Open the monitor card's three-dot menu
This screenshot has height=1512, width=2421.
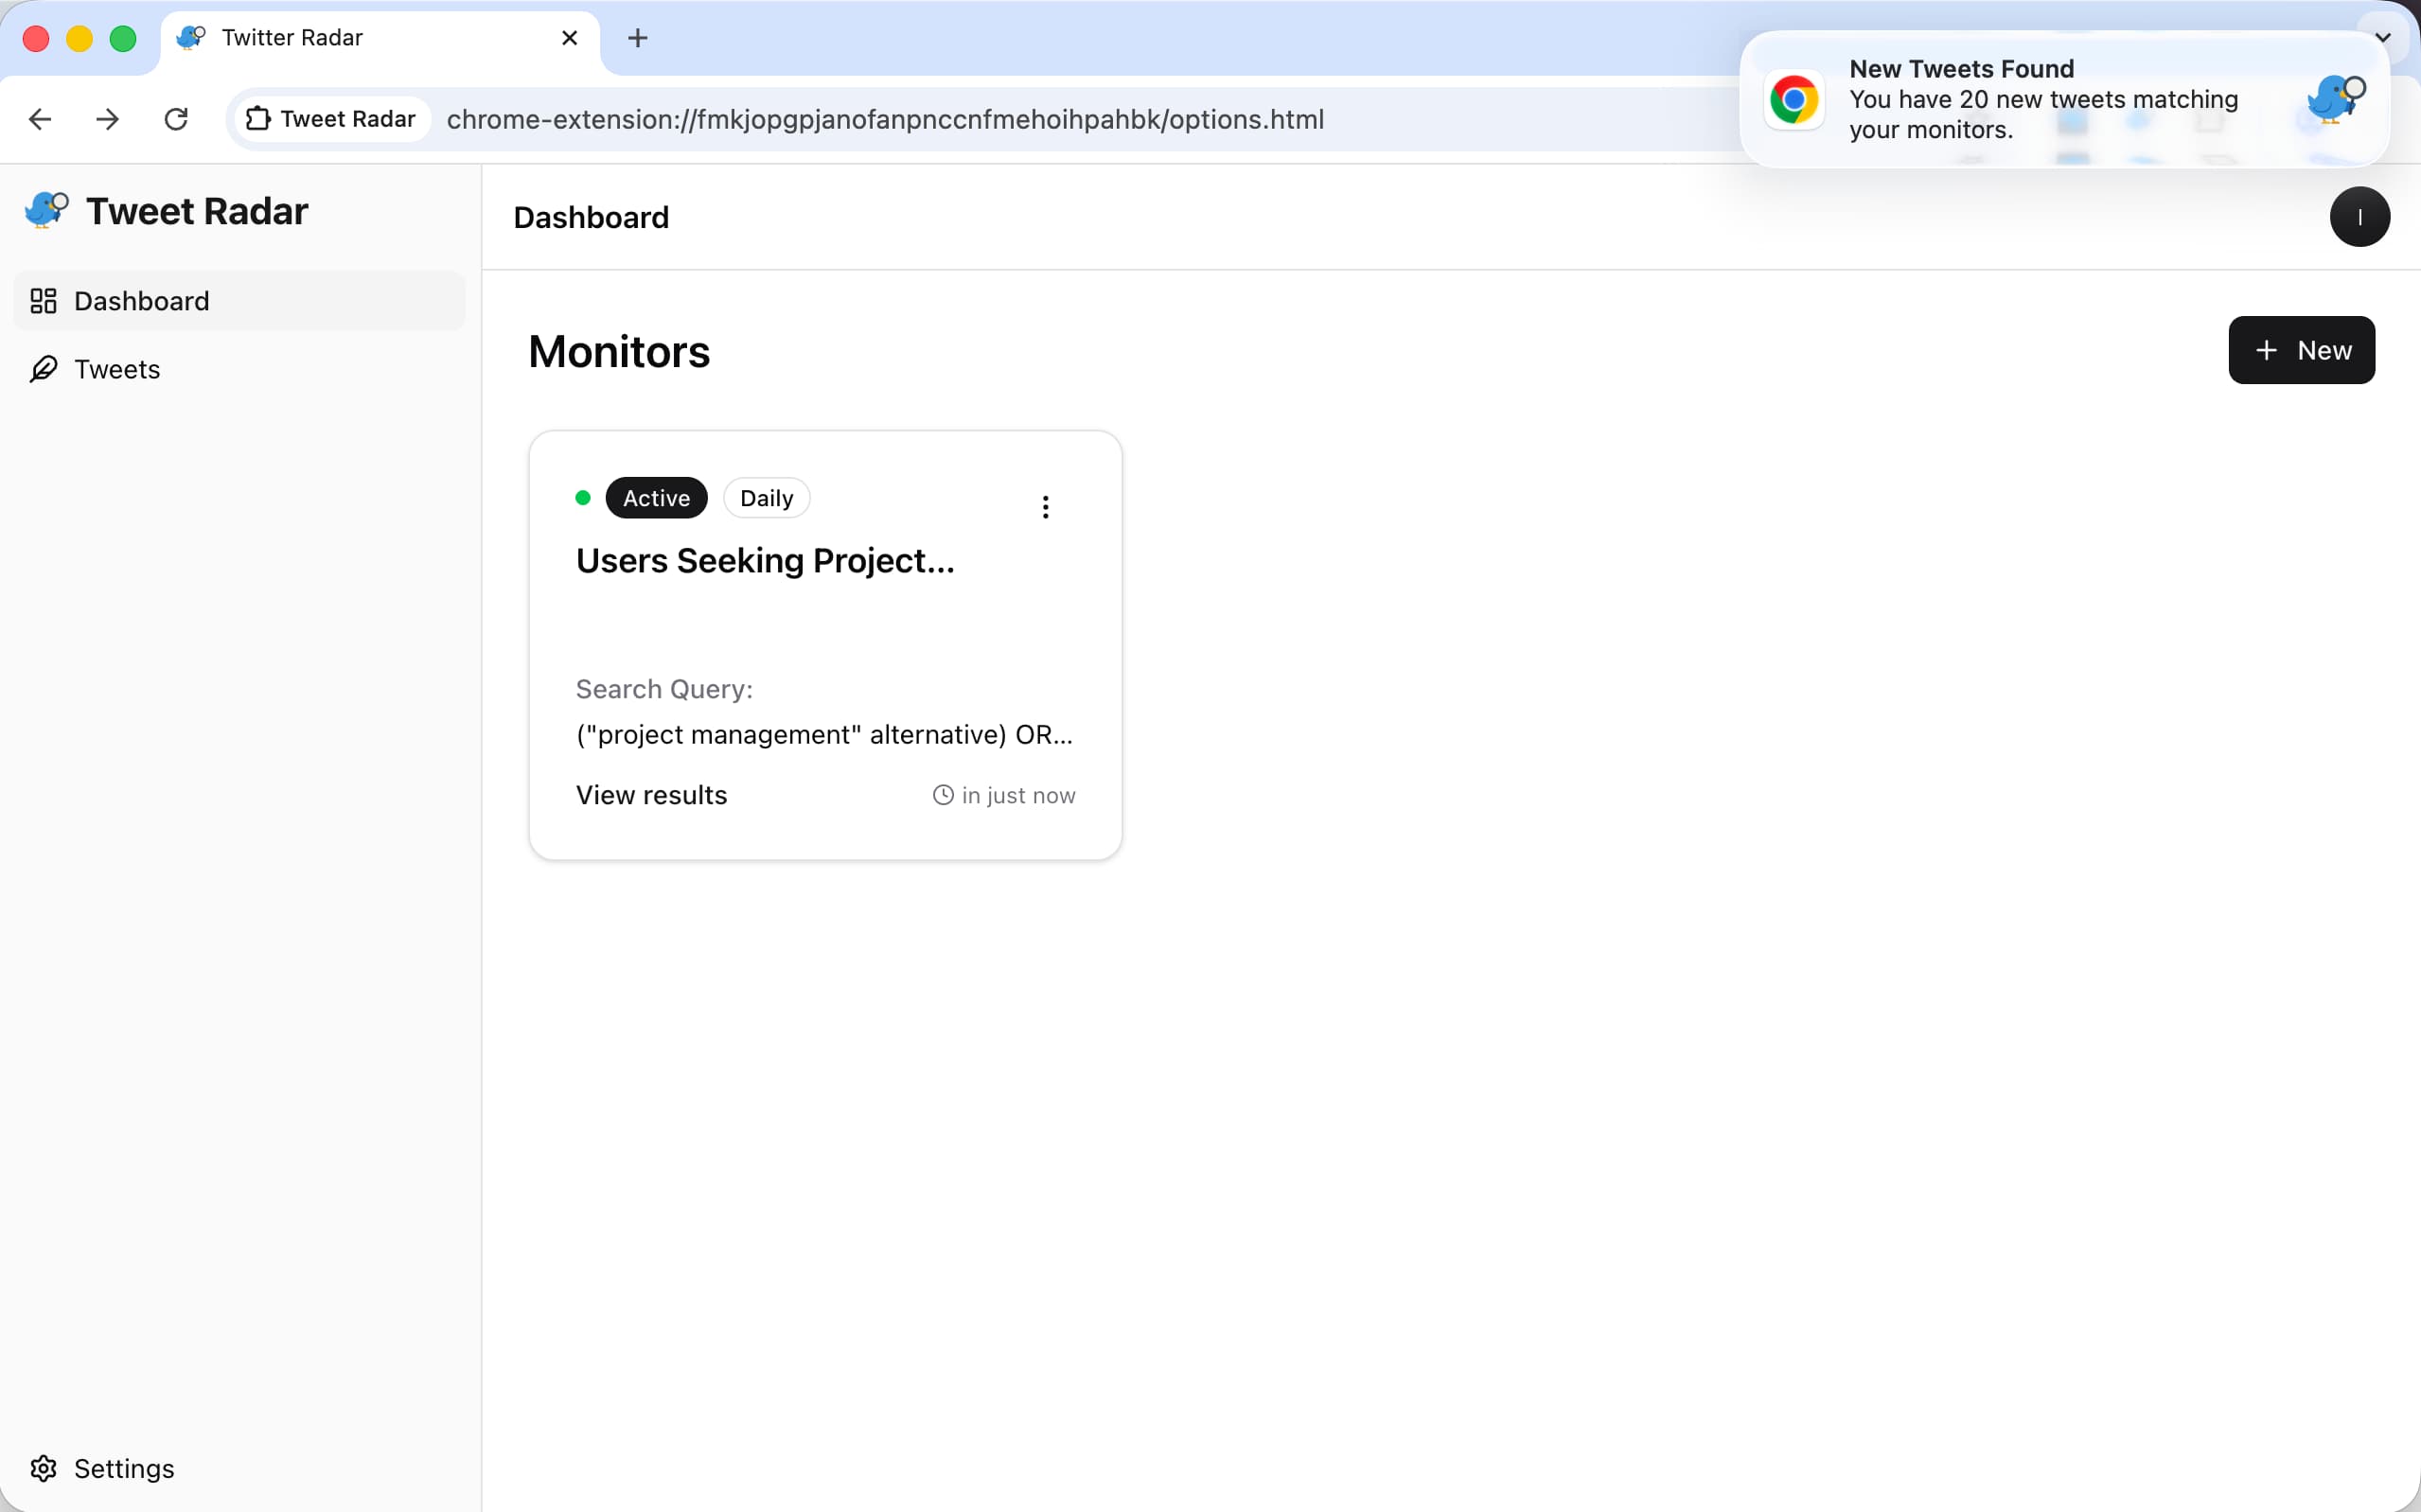pyautogui.click(x=1045, y=507)
